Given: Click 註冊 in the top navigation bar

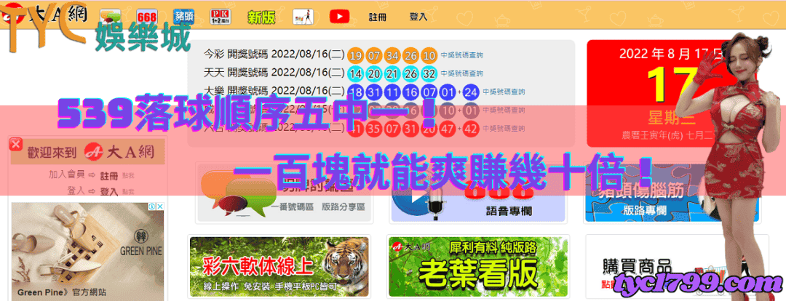Looking at the screenshot, I should click(378, 17).
